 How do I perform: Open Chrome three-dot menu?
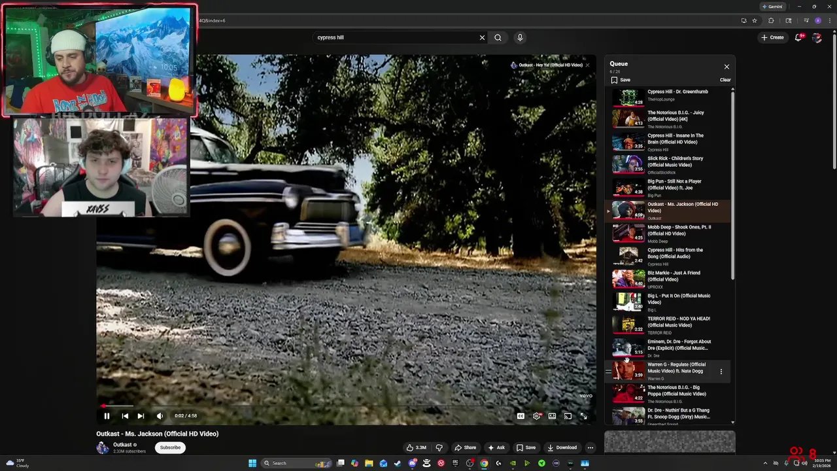828,20
